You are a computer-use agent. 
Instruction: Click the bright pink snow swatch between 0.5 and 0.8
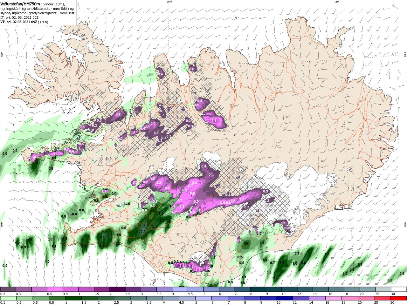pos(54,289)
